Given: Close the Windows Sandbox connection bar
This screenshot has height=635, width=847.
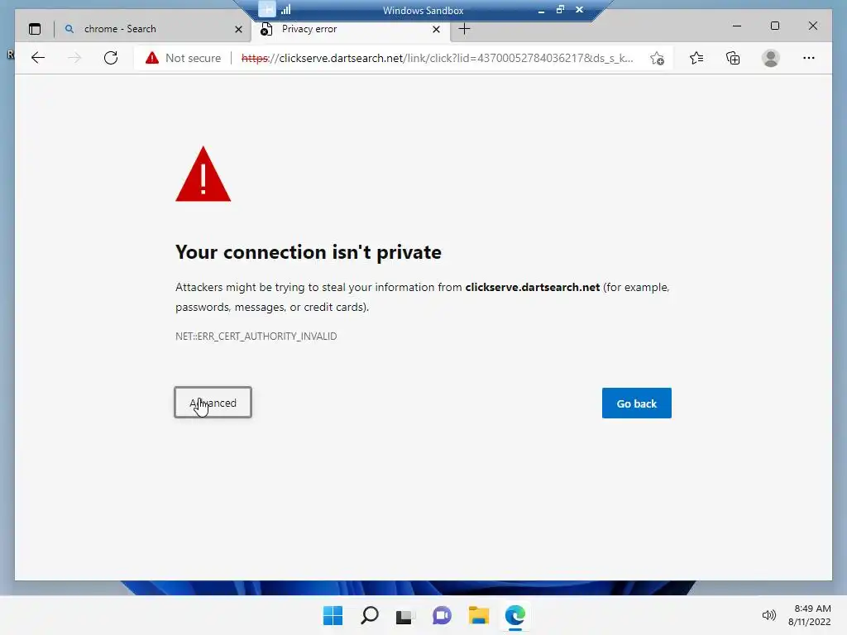Looking at the screenshot, I should 580,10.
